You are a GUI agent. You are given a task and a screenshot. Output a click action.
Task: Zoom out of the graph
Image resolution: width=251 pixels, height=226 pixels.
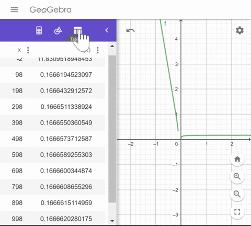click(237, 194)
